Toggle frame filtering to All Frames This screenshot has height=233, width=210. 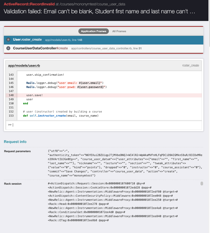(119, 31)
